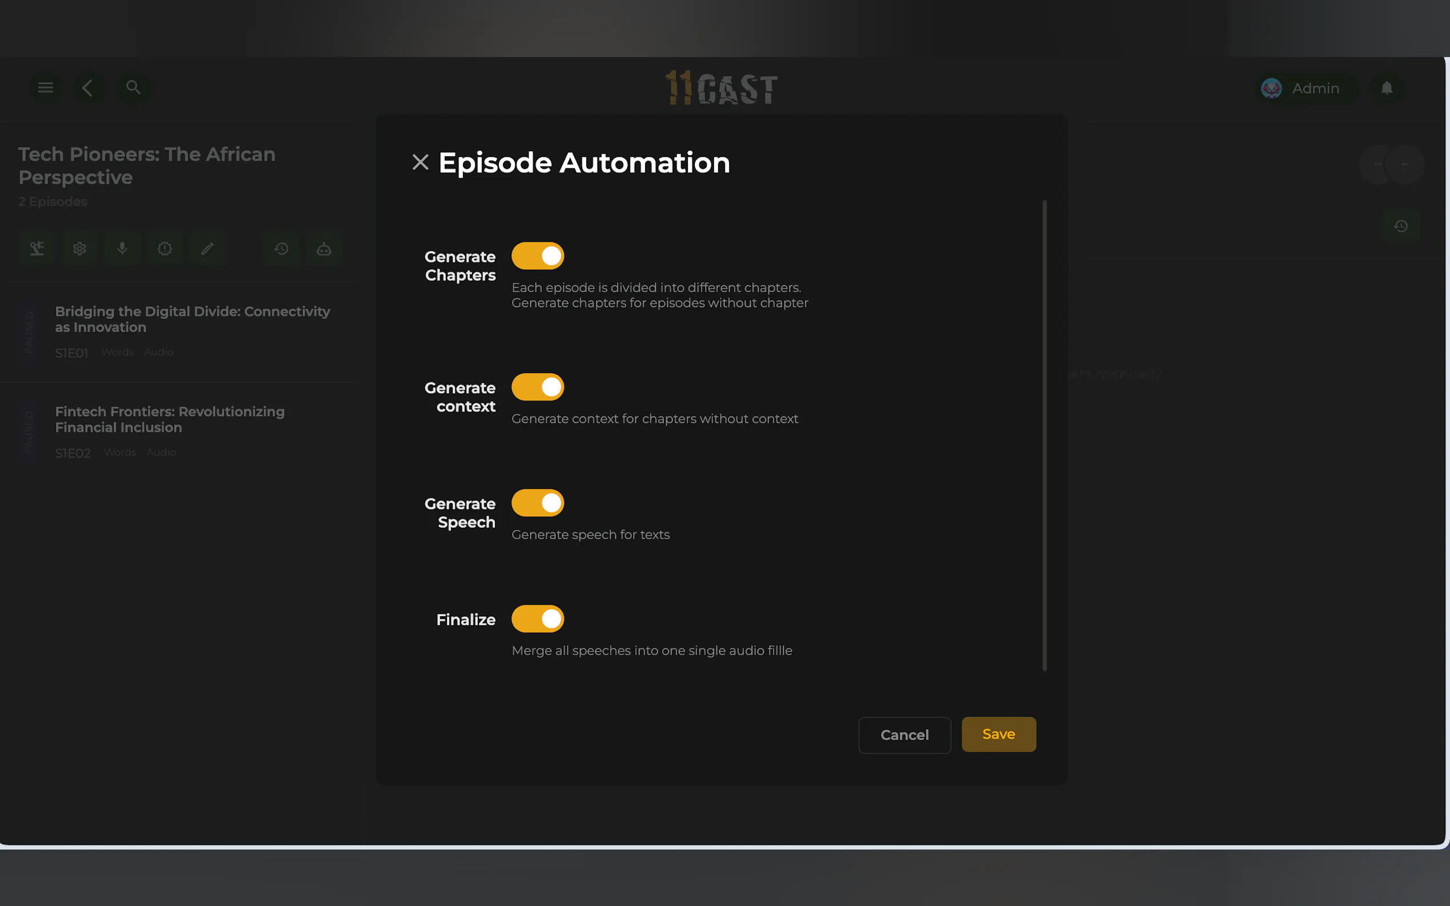The image size is (1450, 906).
Task: Open the hamburger menu
Action: (46, 87)
